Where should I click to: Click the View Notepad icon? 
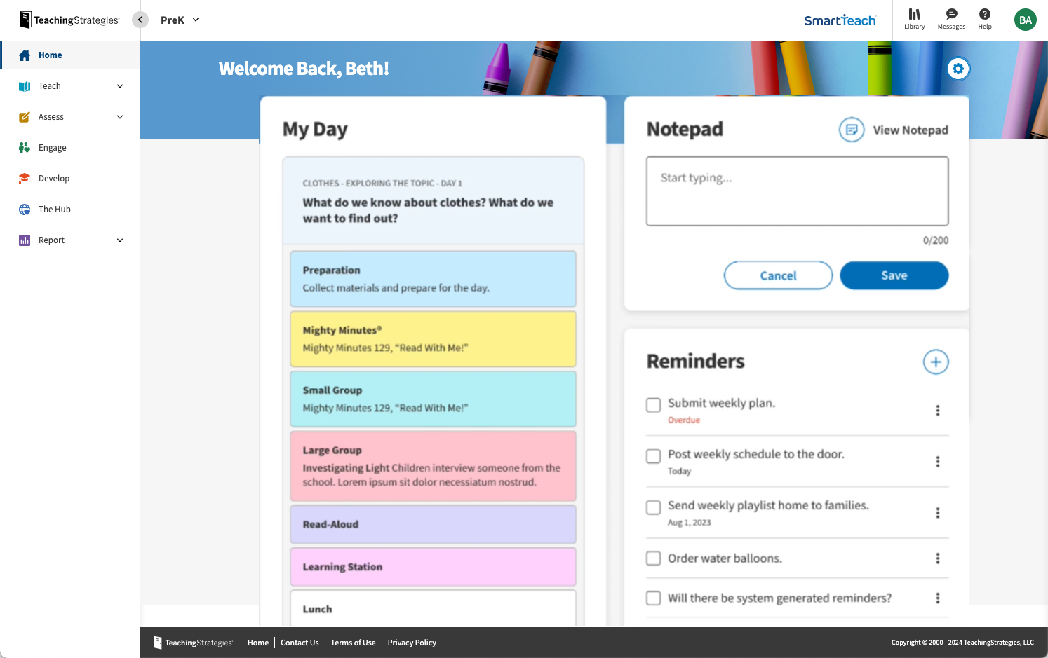click(850, 130)
